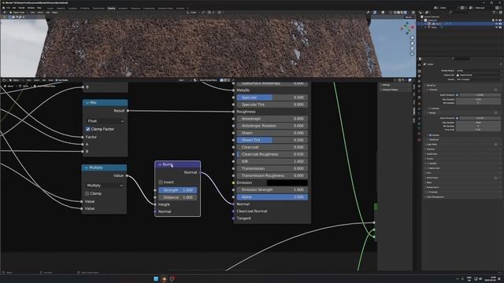Click the viewport navigation gizmo
This screenshot has width=504, height=283.
tap(407, 28)
